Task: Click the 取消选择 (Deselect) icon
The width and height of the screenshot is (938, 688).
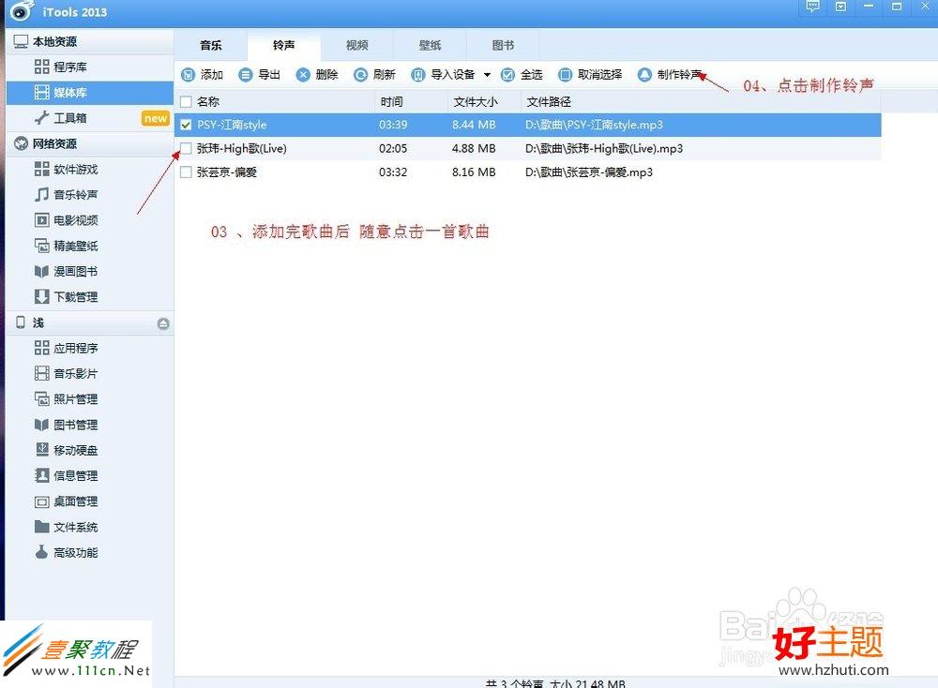Action: [566, 75]
